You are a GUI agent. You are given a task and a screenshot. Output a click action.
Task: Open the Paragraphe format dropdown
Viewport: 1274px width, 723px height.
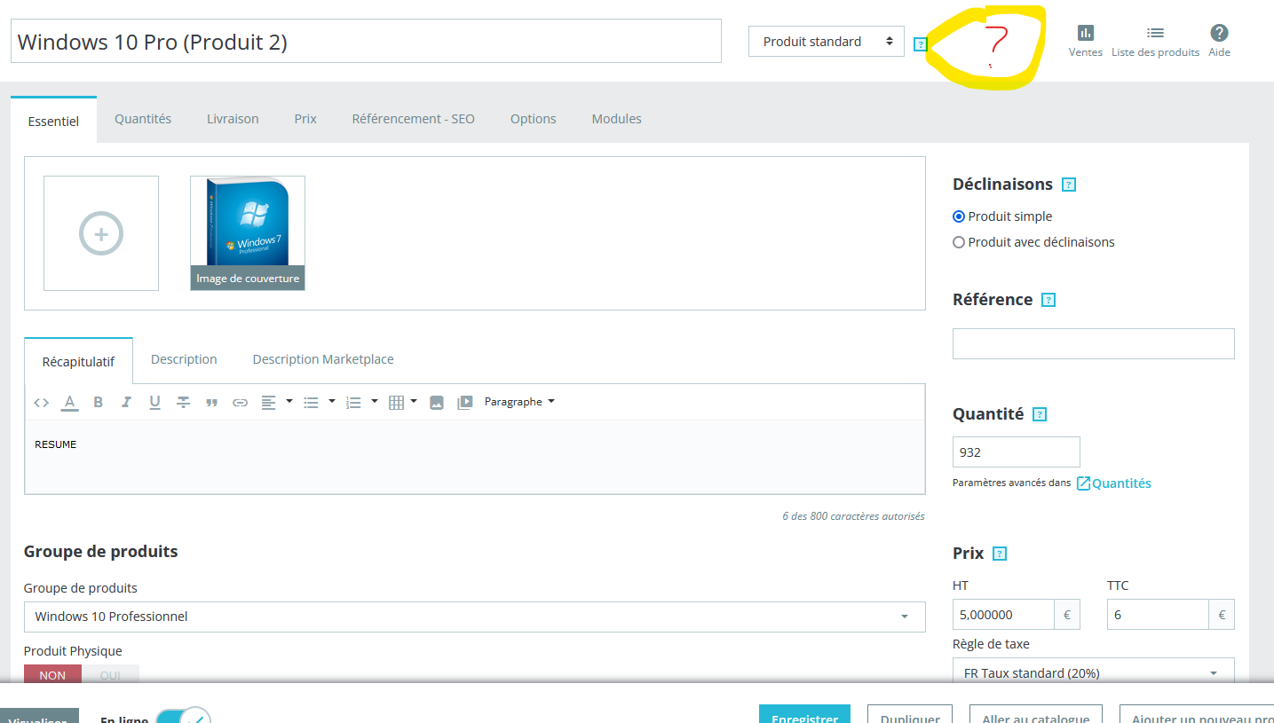pyautogui.click(x=519, y=402)
